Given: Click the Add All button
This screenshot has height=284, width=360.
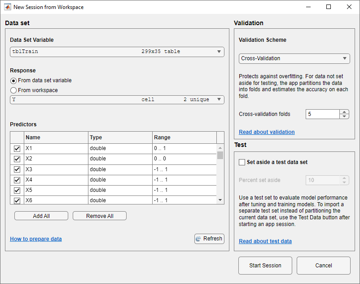Looking at the screenshot, I should [41, 216].
